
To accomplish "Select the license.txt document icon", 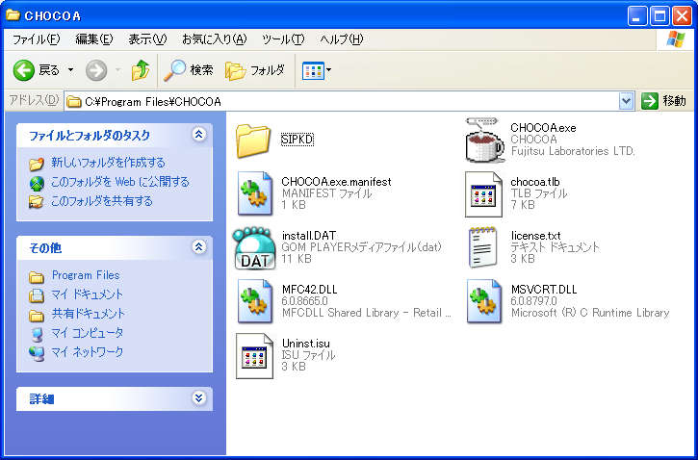I will (484, 248).
